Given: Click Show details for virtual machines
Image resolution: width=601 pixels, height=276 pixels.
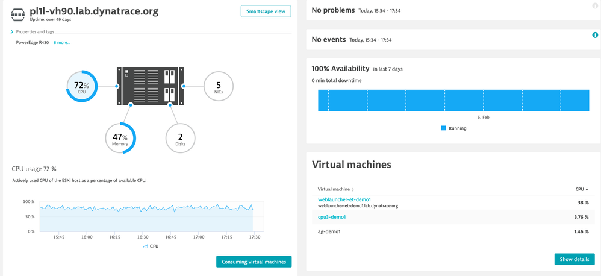Looking at the screenshot, I should pyautogui.click(x=574, y=259).
